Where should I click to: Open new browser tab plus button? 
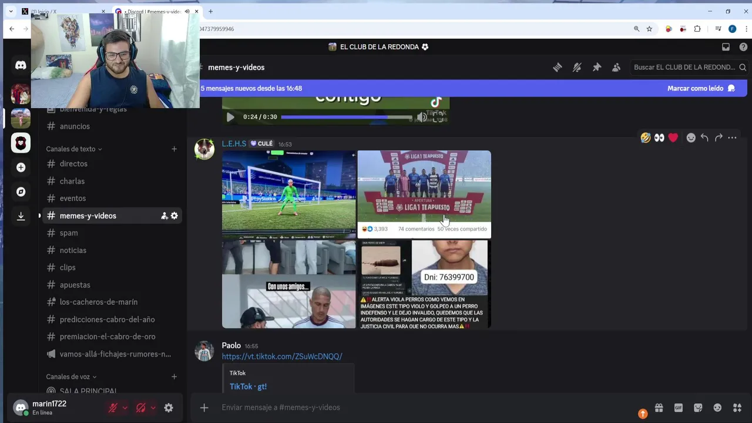point(210,11)
